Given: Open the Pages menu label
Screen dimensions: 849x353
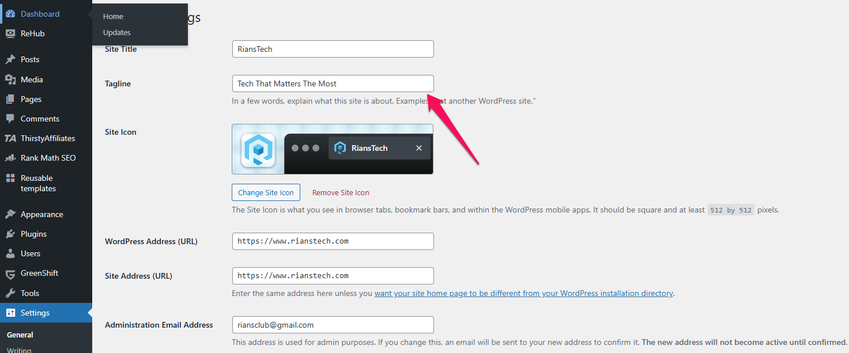Looking at the screenshot, I should click(x=31, y=99).
